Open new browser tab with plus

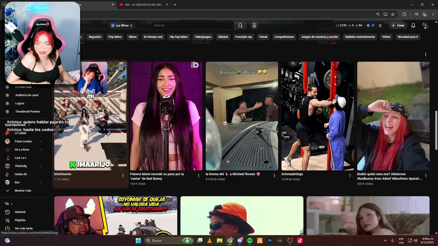click(175, 4)
